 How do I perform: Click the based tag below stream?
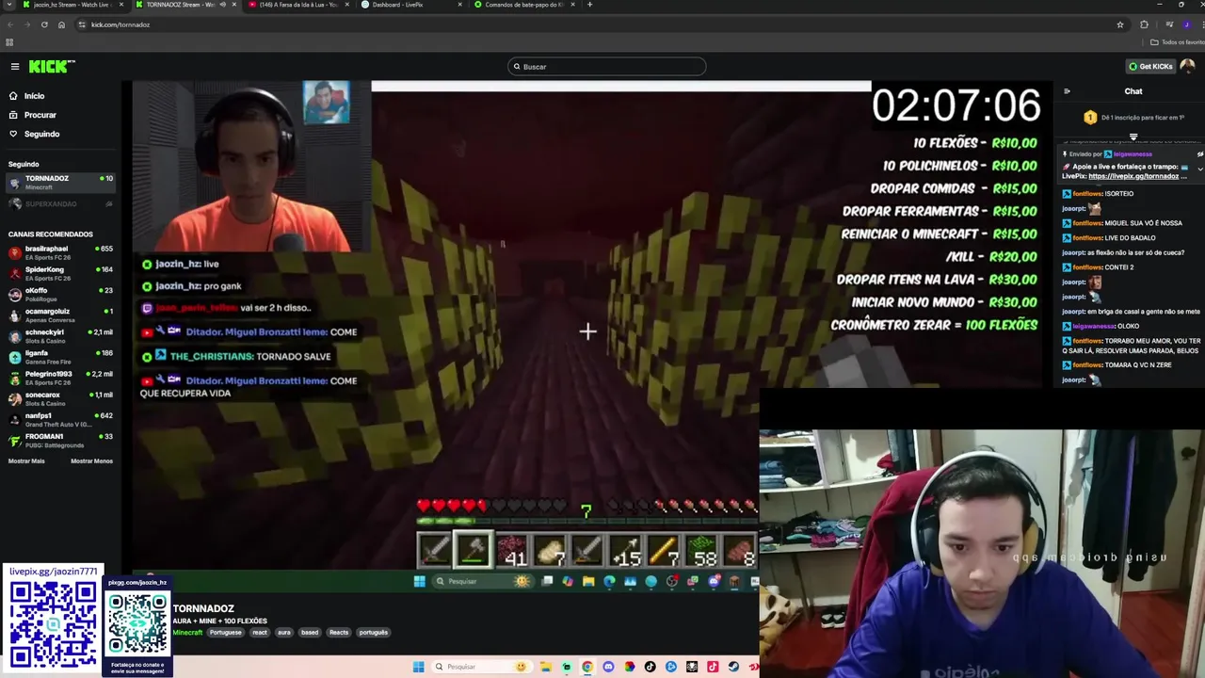[x=310, y=633]
